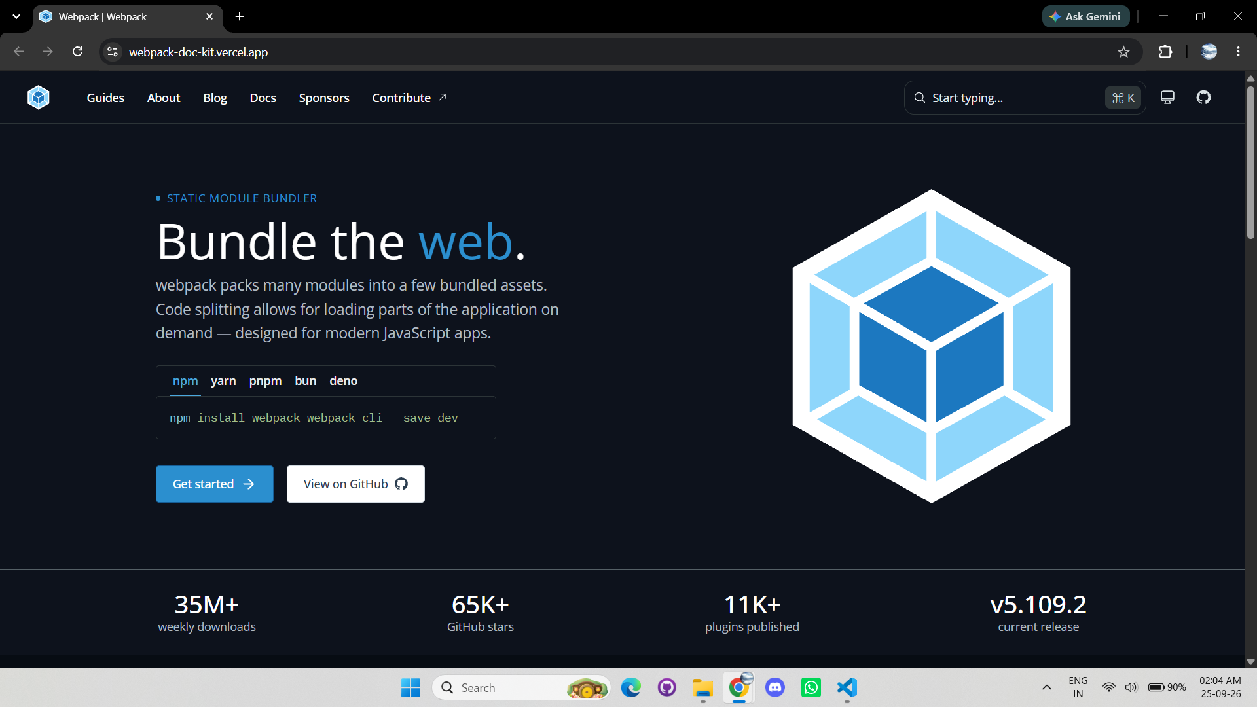Viewport: 1257px width, 707px height.
Task: Open the Contribute external link
Action: (x=409, y=98)
